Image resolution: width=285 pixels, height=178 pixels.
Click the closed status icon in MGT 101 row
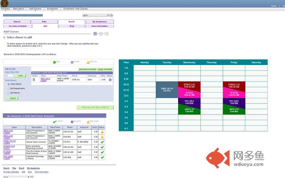[110, 80]
